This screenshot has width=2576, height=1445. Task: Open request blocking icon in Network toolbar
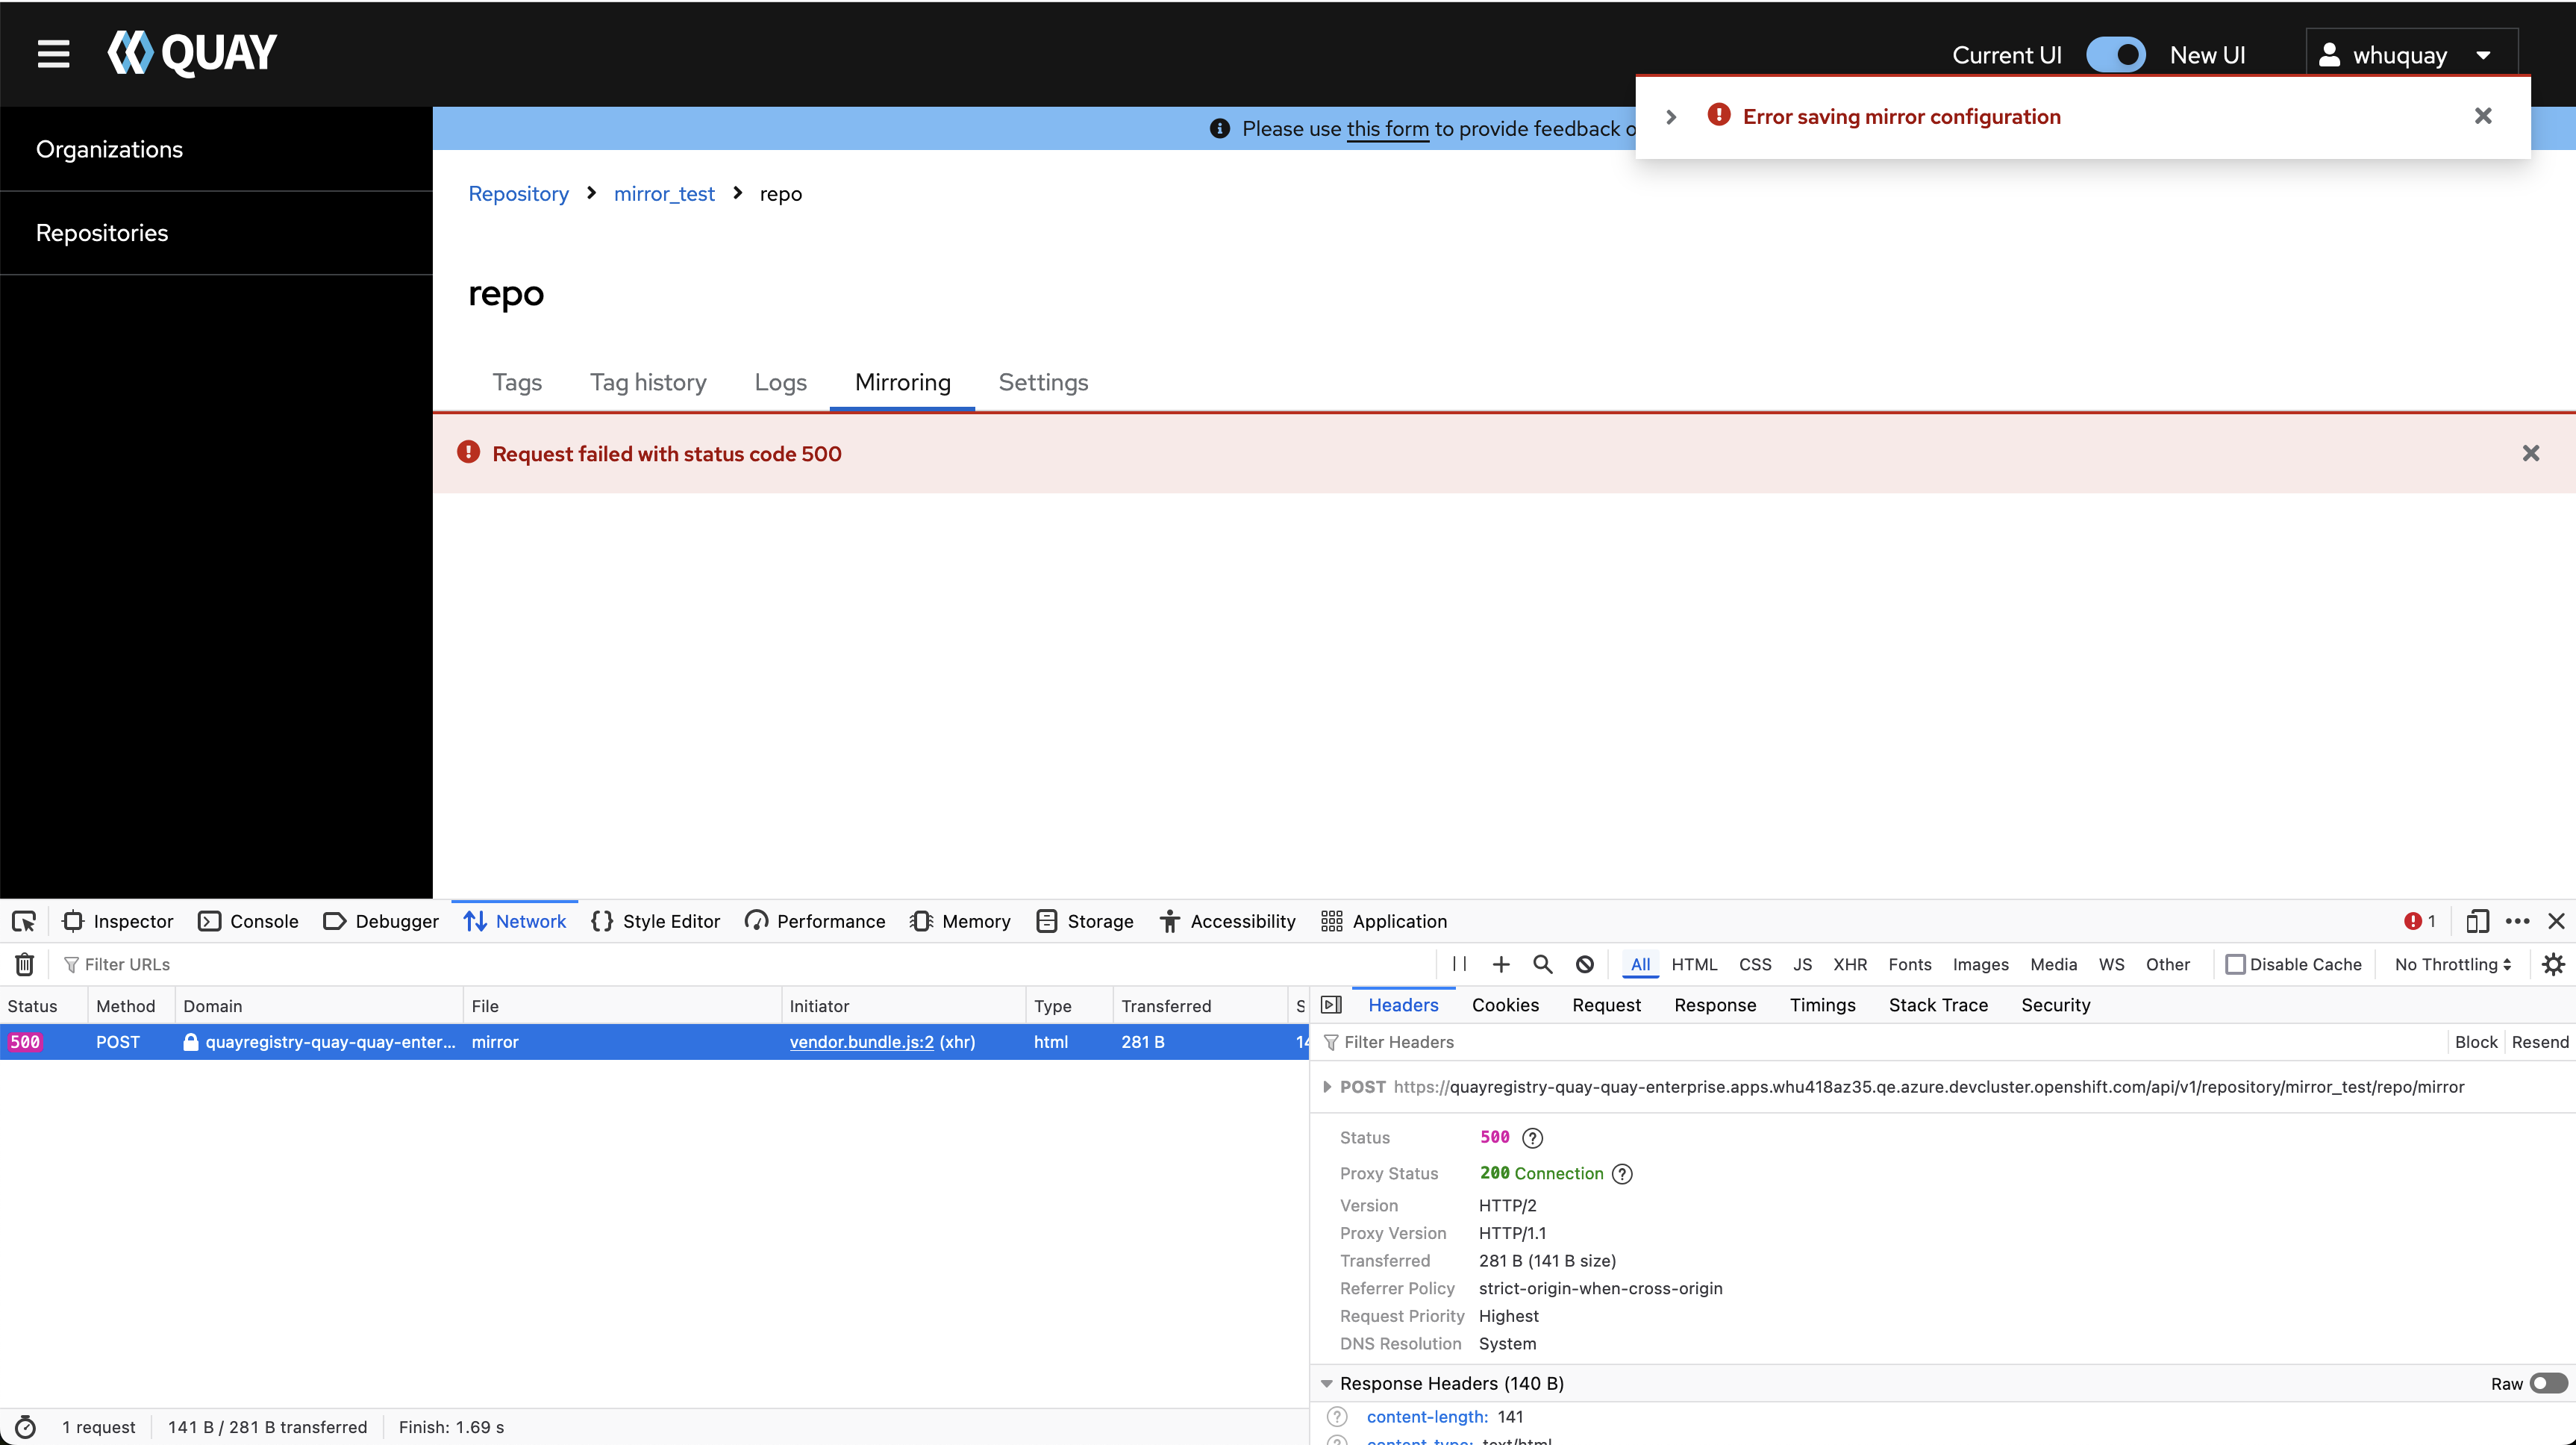click(x=1584, y=964)
